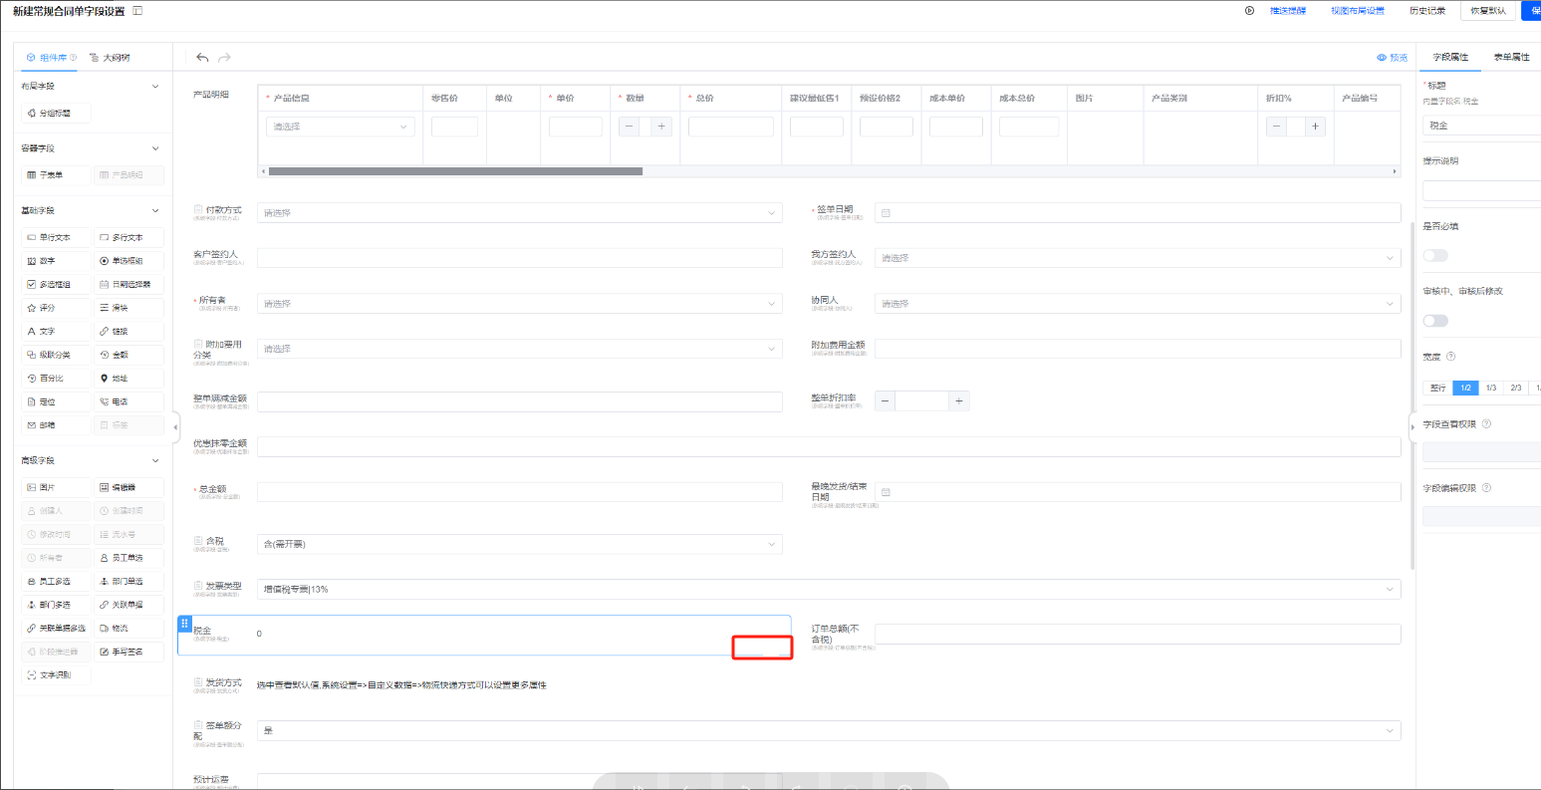Click the 预览 eye icon
This screenshot has width=1541, height=790.
1382,58
